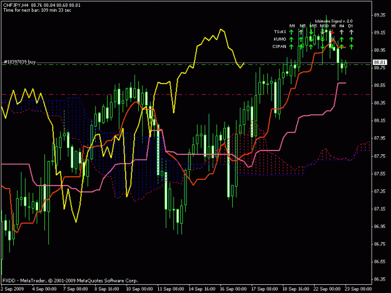The height and width of the screenshot is (293, 391).
Task: Click the '14 Sep 16:00' time axis label
Action: (202, 289)
